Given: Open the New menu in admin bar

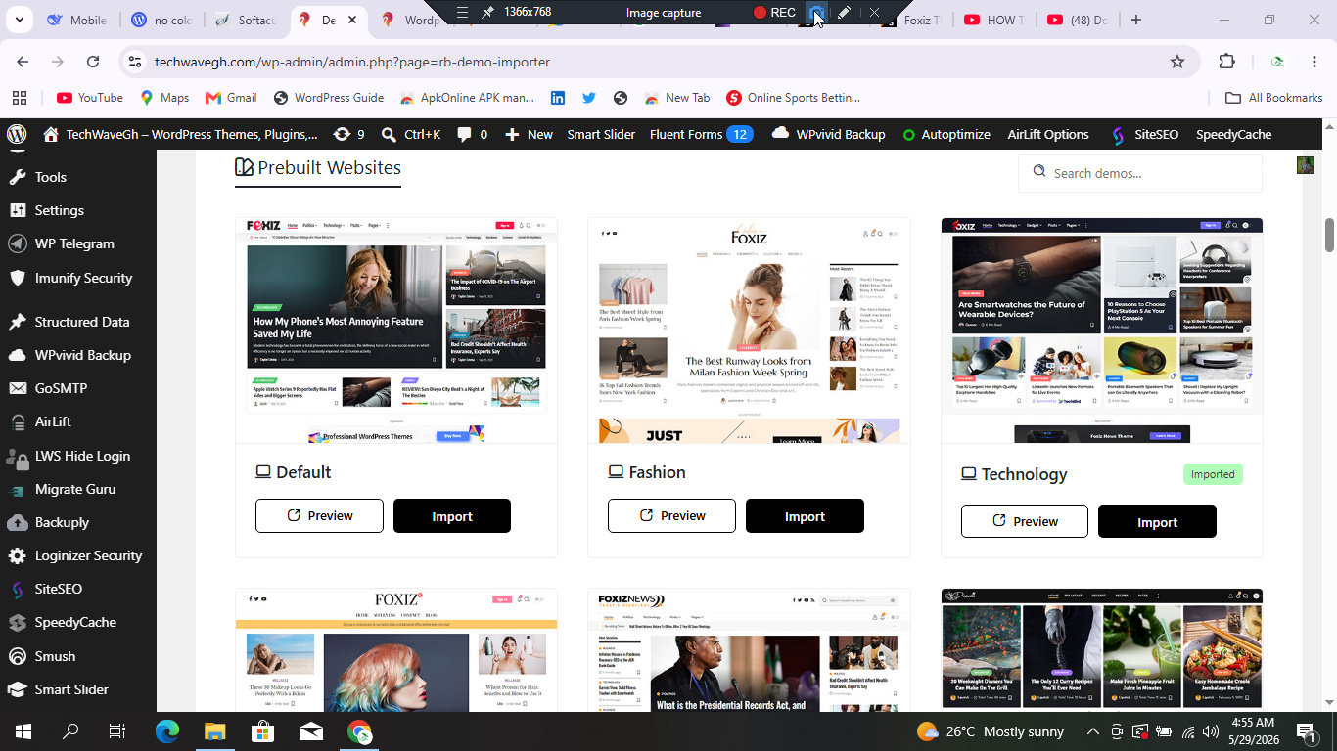Looking at the screenshot, I should pyautogui.click(x=529, y=134).
